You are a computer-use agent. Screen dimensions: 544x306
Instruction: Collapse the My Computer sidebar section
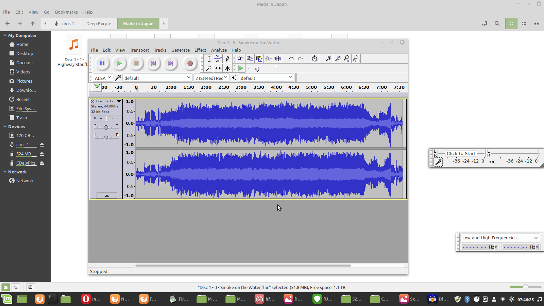[5, 35]
